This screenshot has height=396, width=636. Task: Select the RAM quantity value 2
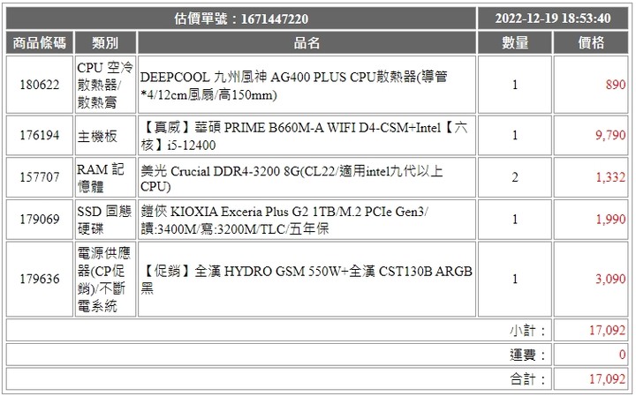coord(515,177)
